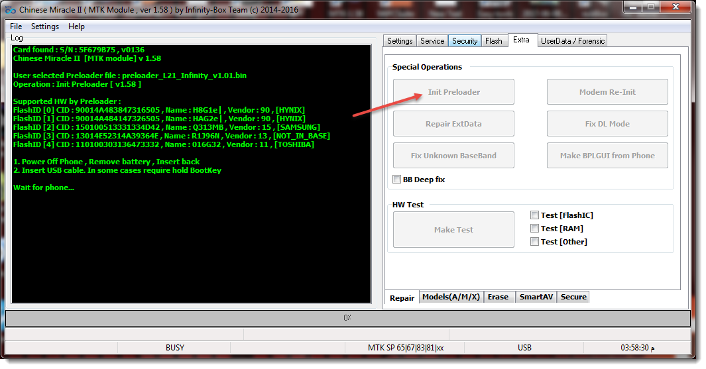
Task: Open the SmartAV bottom tab
Action: pos(536,297)
